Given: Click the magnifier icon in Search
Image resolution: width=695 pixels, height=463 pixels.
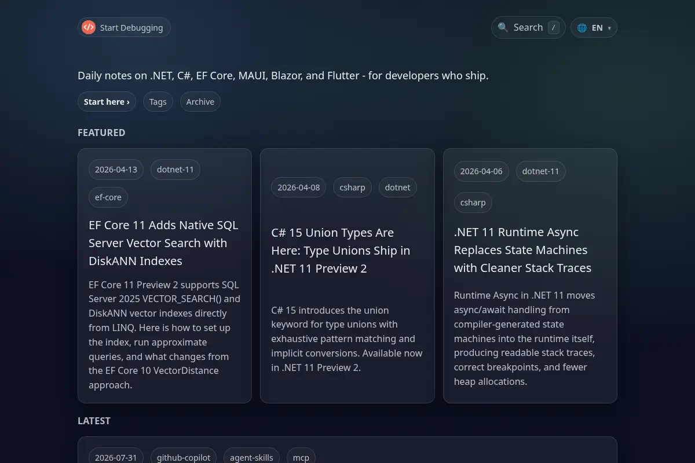Looking at the screenshot, I should click(x=503, y=27).
